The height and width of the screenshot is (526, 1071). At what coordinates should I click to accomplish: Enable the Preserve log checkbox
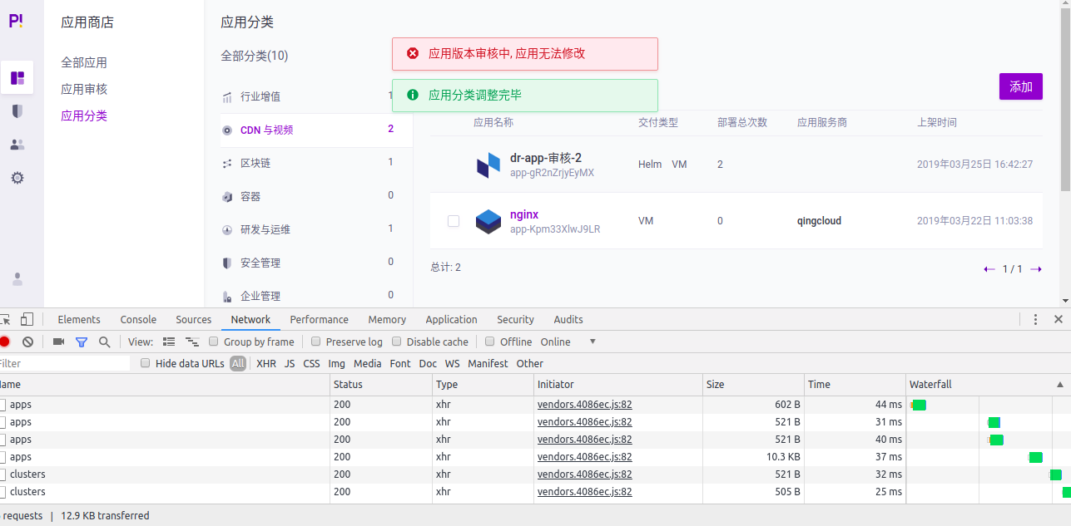[315, 342]
